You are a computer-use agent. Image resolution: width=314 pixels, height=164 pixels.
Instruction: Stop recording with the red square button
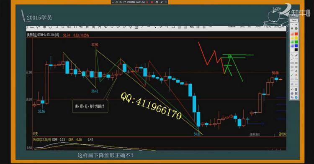click(152, 2)
